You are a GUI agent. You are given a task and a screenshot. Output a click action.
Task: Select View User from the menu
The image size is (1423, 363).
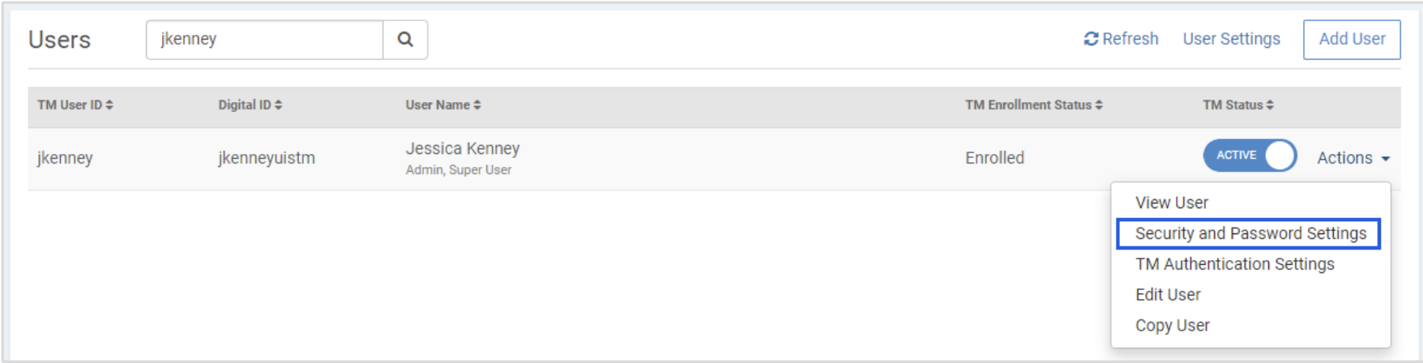(1171, 203)
